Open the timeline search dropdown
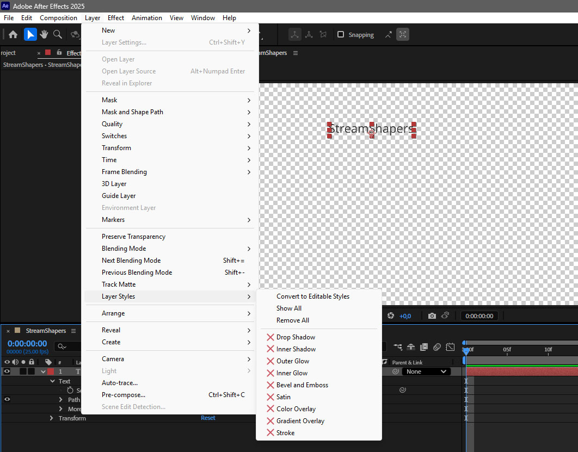Screen dimensions: 578x452 pos(62,346)
